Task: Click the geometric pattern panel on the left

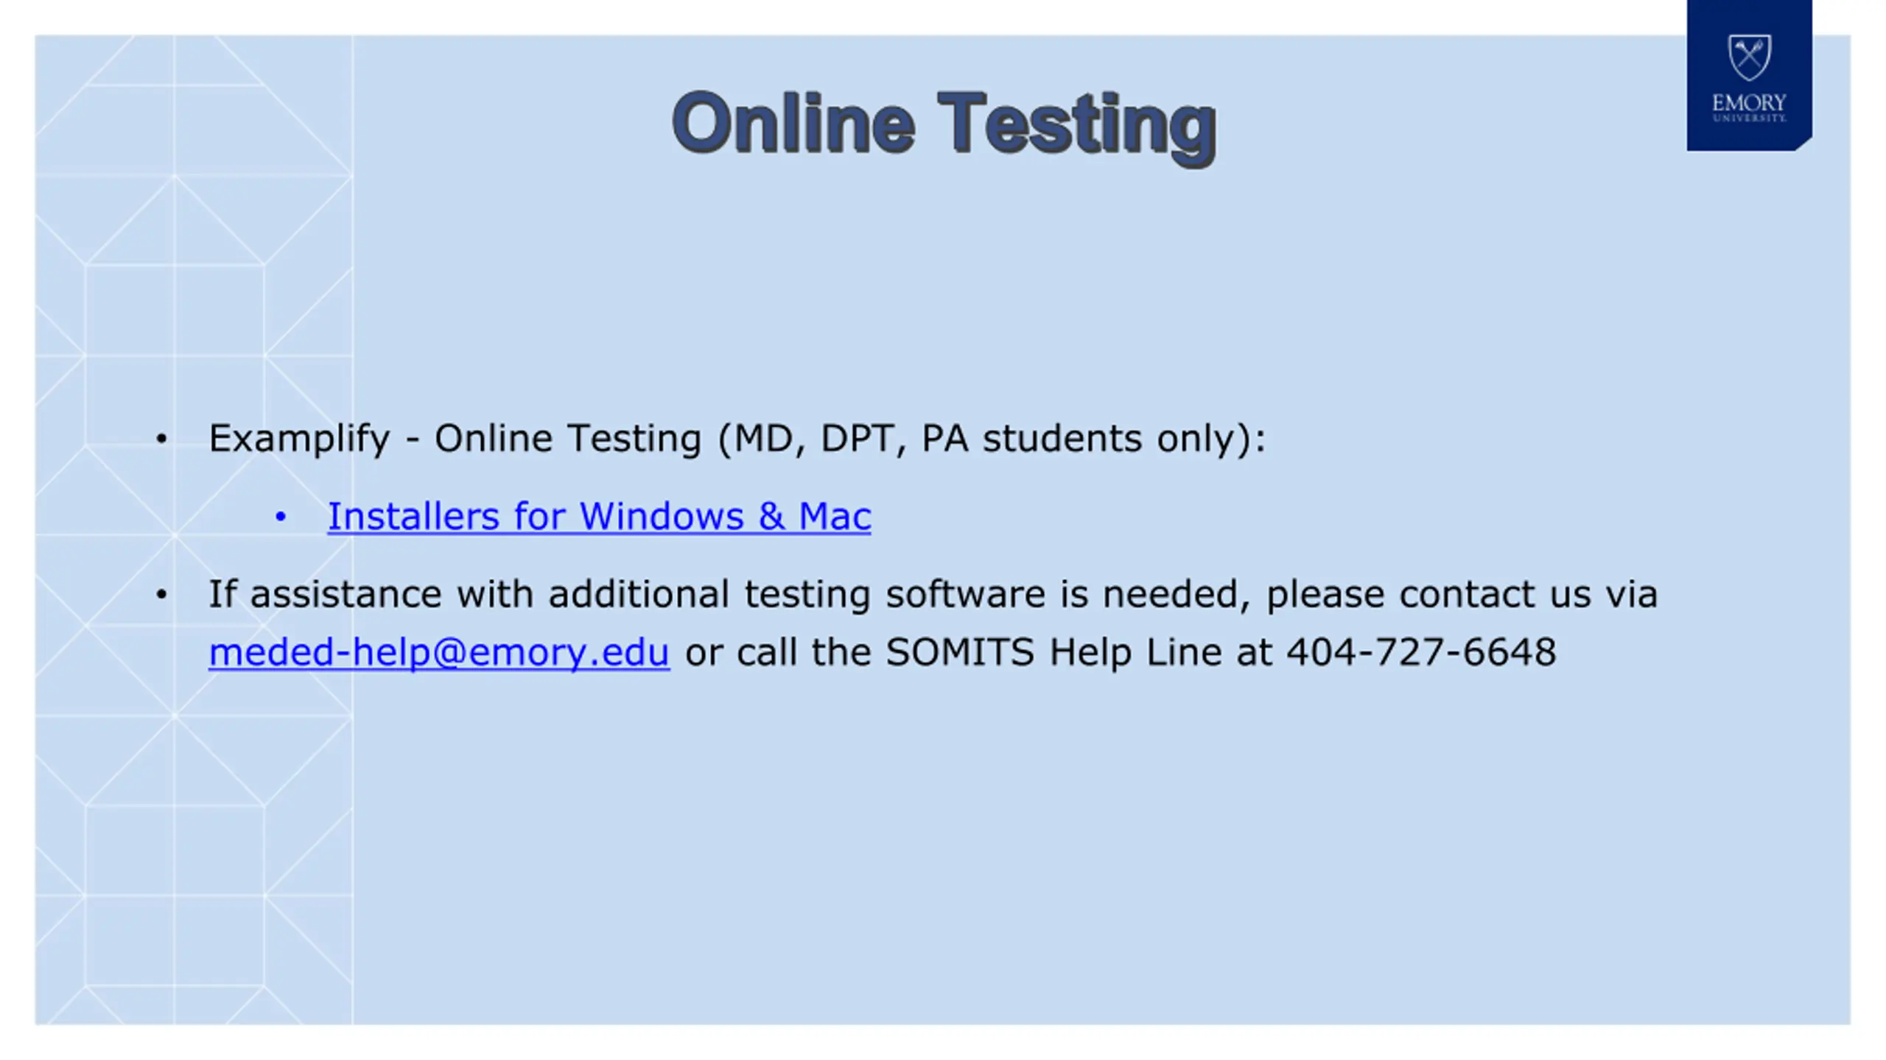Action: 194,530
